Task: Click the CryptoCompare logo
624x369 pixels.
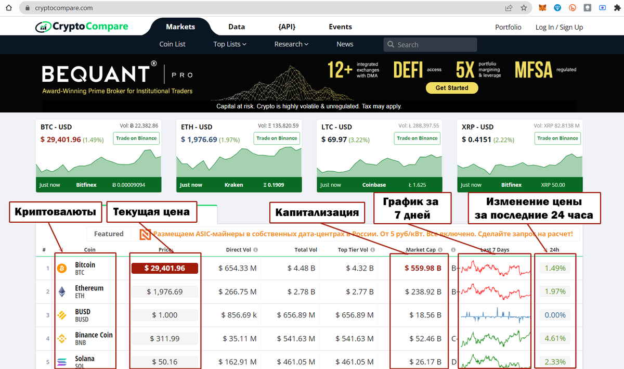Action: (x=82, y=27)
